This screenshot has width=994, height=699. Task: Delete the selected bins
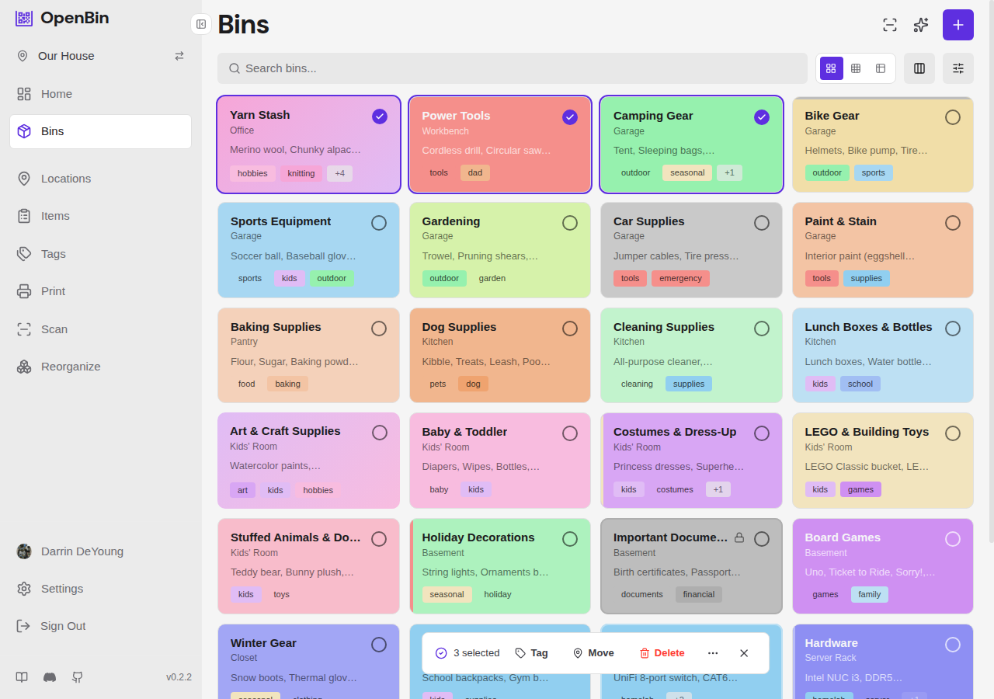tap(662, 653)
